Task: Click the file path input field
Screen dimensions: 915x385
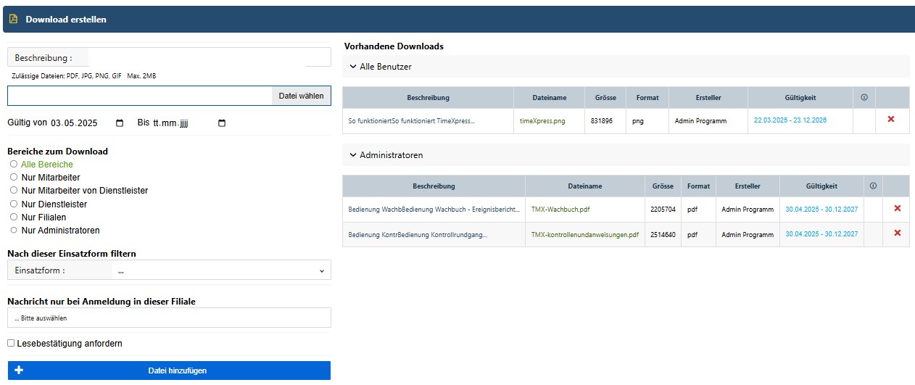Action: pos(139,96)
